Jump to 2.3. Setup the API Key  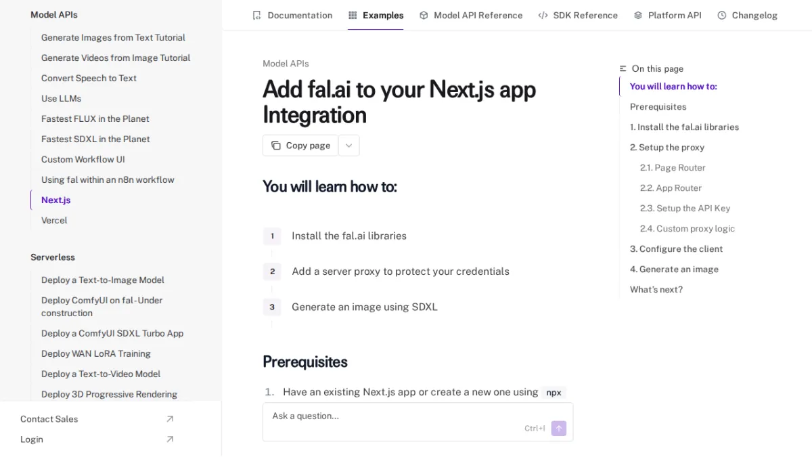tap(685, 208)
